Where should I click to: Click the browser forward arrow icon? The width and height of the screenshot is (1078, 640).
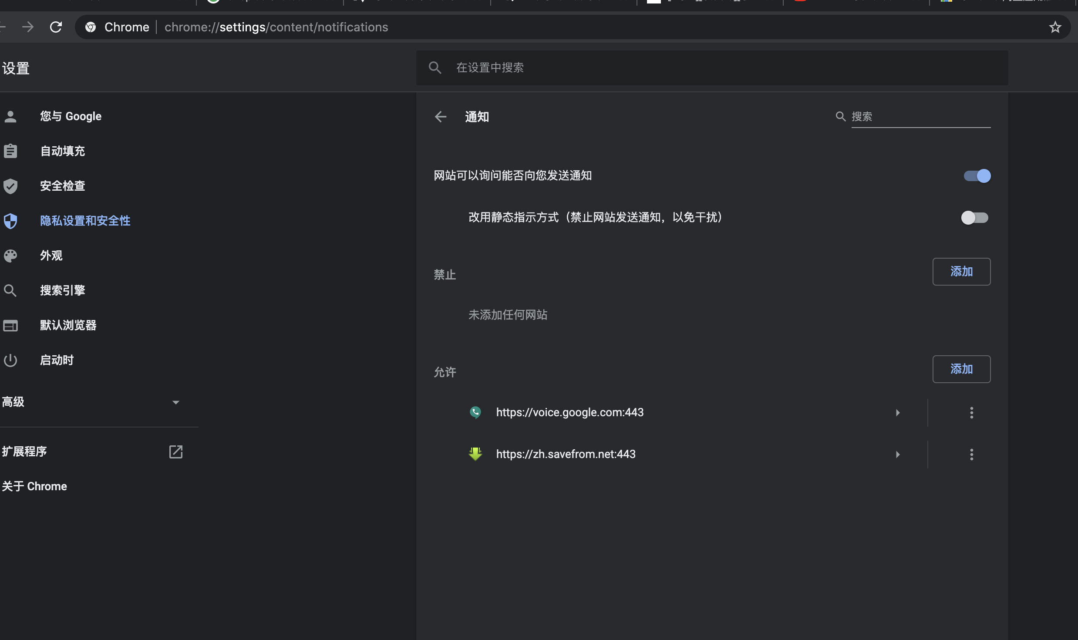(x=28, y=27)
